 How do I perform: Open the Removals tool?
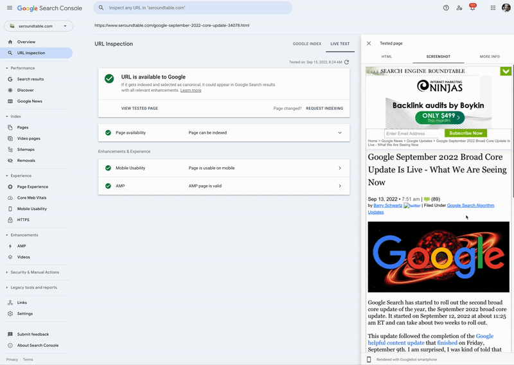[26, 161]
